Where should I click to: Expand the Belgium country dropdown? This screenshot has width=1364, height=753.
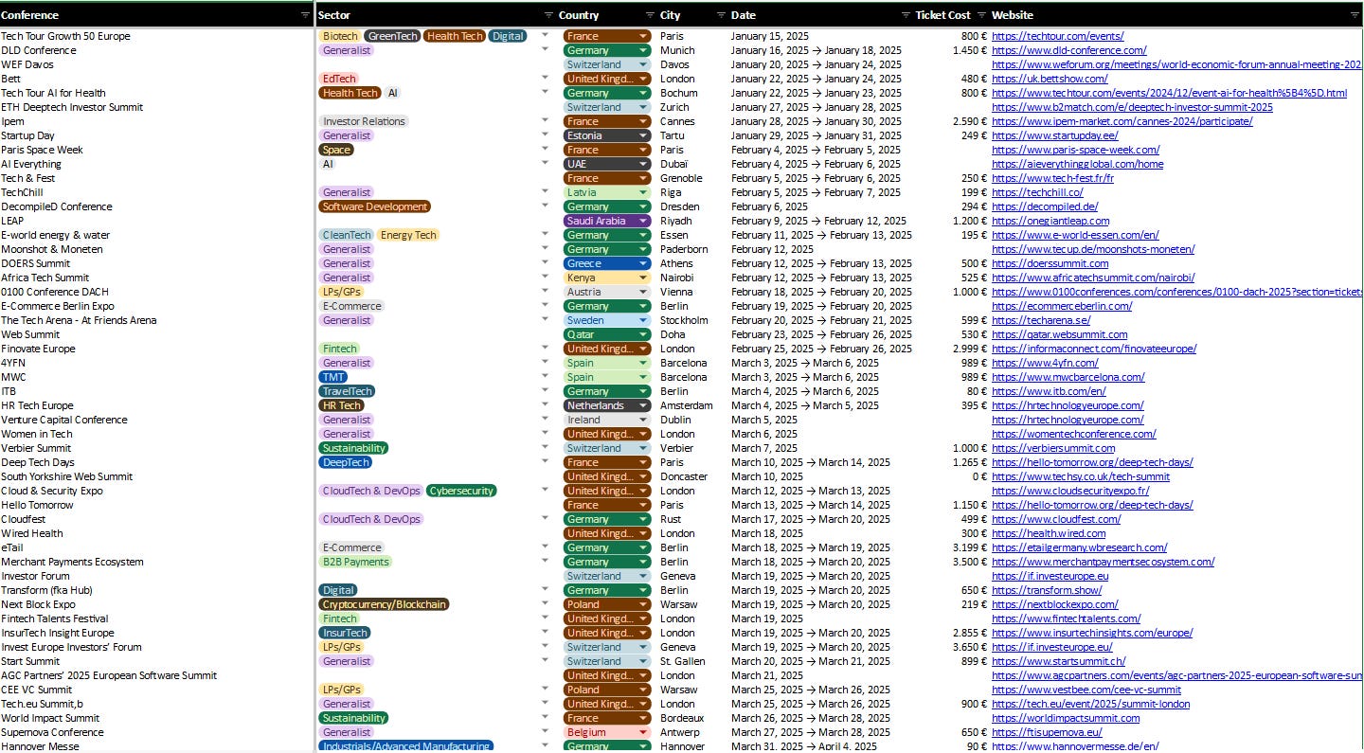click(643, 732)
